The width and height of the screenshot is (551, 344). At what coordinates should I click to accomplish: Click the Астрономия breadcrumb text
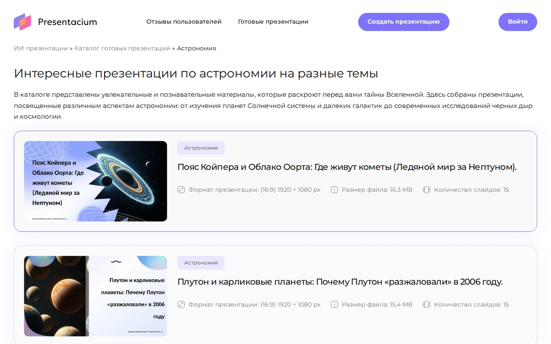[197, 48]
